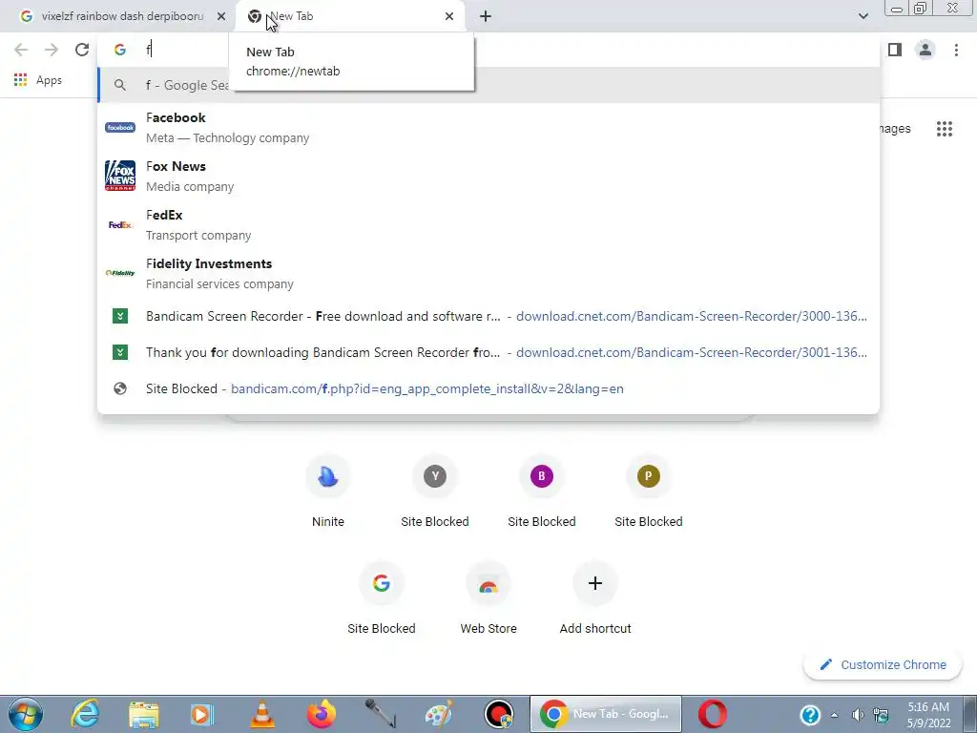Launch Opera from the taskbar

(712, 714)
